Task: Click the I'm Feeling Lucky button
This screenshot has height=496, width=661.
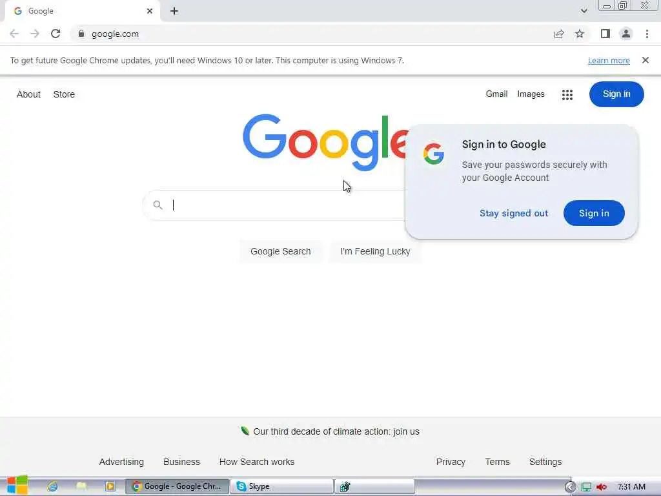Action: pos(375,251)
